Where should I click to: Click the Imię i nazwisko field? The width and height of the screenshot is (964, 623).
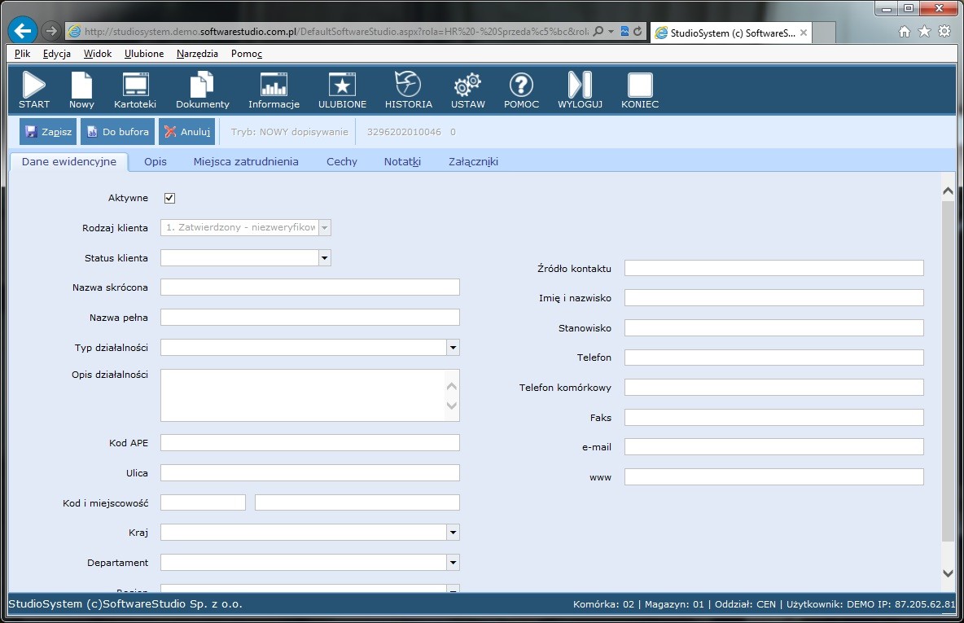(774, 298)
